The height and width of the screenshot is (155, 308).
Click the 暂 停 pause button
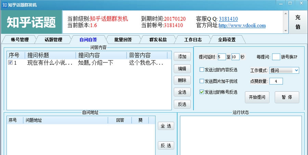287,97
